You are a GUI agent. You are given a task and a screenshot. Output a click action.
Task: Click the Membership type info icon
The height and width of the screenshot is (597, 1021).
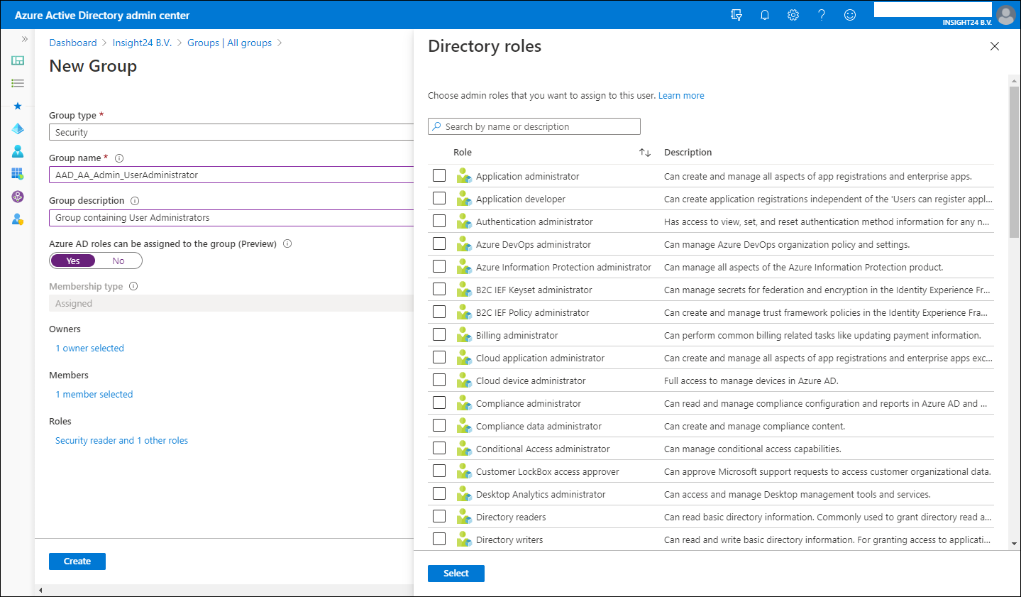tap(133, 286)
